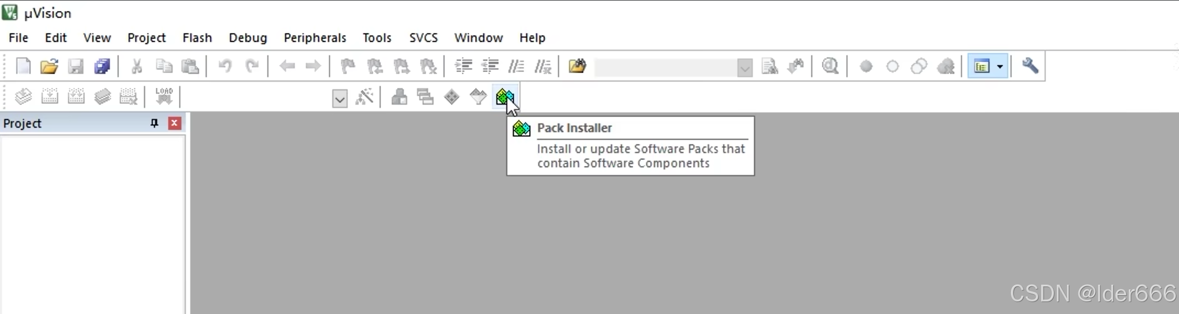Indent the selected text
The height and width of the screenshot is (314, 1179).
pos(464,66)
